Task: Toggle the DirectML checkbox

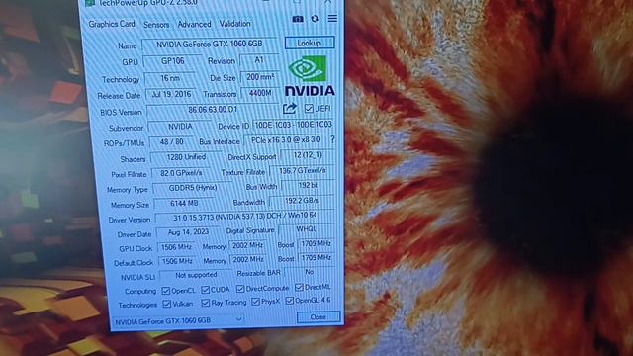Action: (x=299, y=287)
